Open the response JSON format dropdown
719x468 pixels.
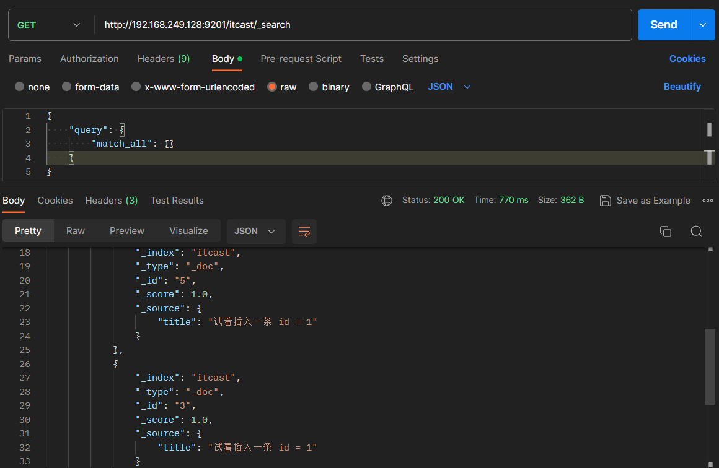coord(255,232)
